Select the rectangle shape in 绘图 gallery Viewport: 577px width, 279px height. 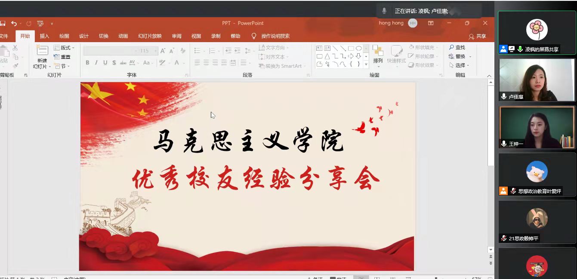[352, 49]
